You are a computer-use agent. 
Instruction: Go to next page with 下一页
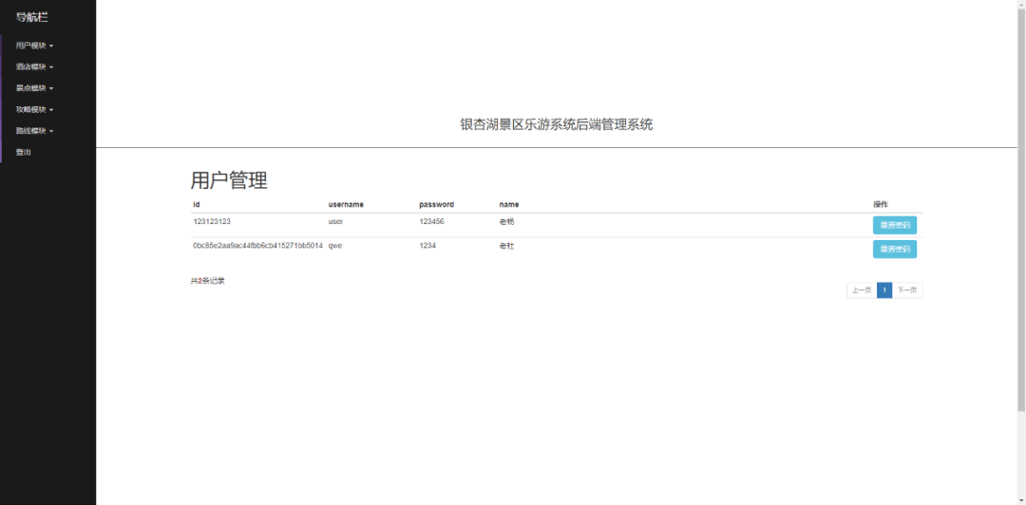tap(907, 290)
